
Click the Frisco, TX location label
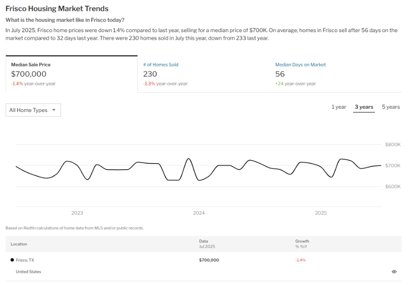tap(25, 260)
